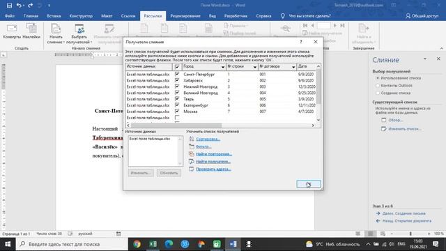
Task: Redo action via quick-access toolbar
Action: [30, 5]
